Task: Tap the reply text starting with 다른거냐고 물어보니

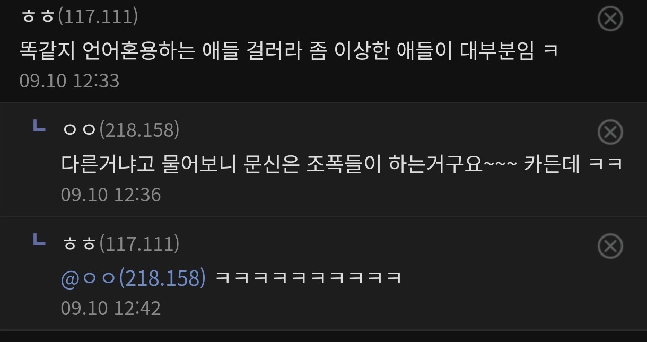Action: tap(342, 164)
